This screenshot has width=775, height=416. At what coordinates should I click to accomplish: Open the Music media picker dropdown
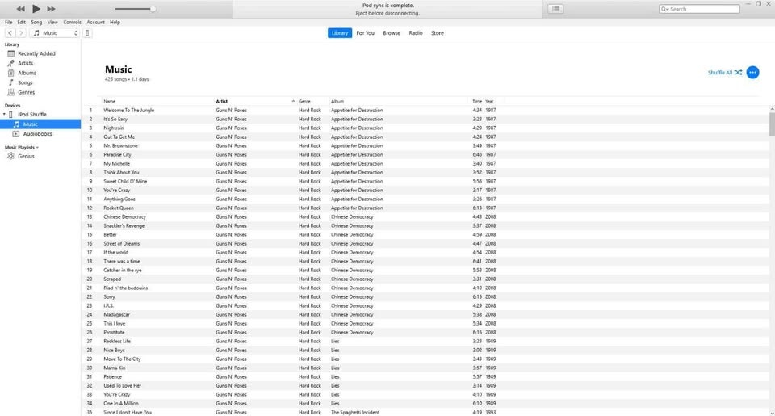point(55,32)
